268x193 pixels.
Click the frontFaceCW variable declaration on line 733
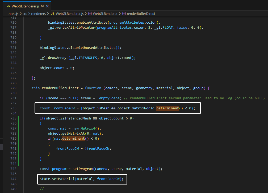pyautogui.click(x=63, y=108)
